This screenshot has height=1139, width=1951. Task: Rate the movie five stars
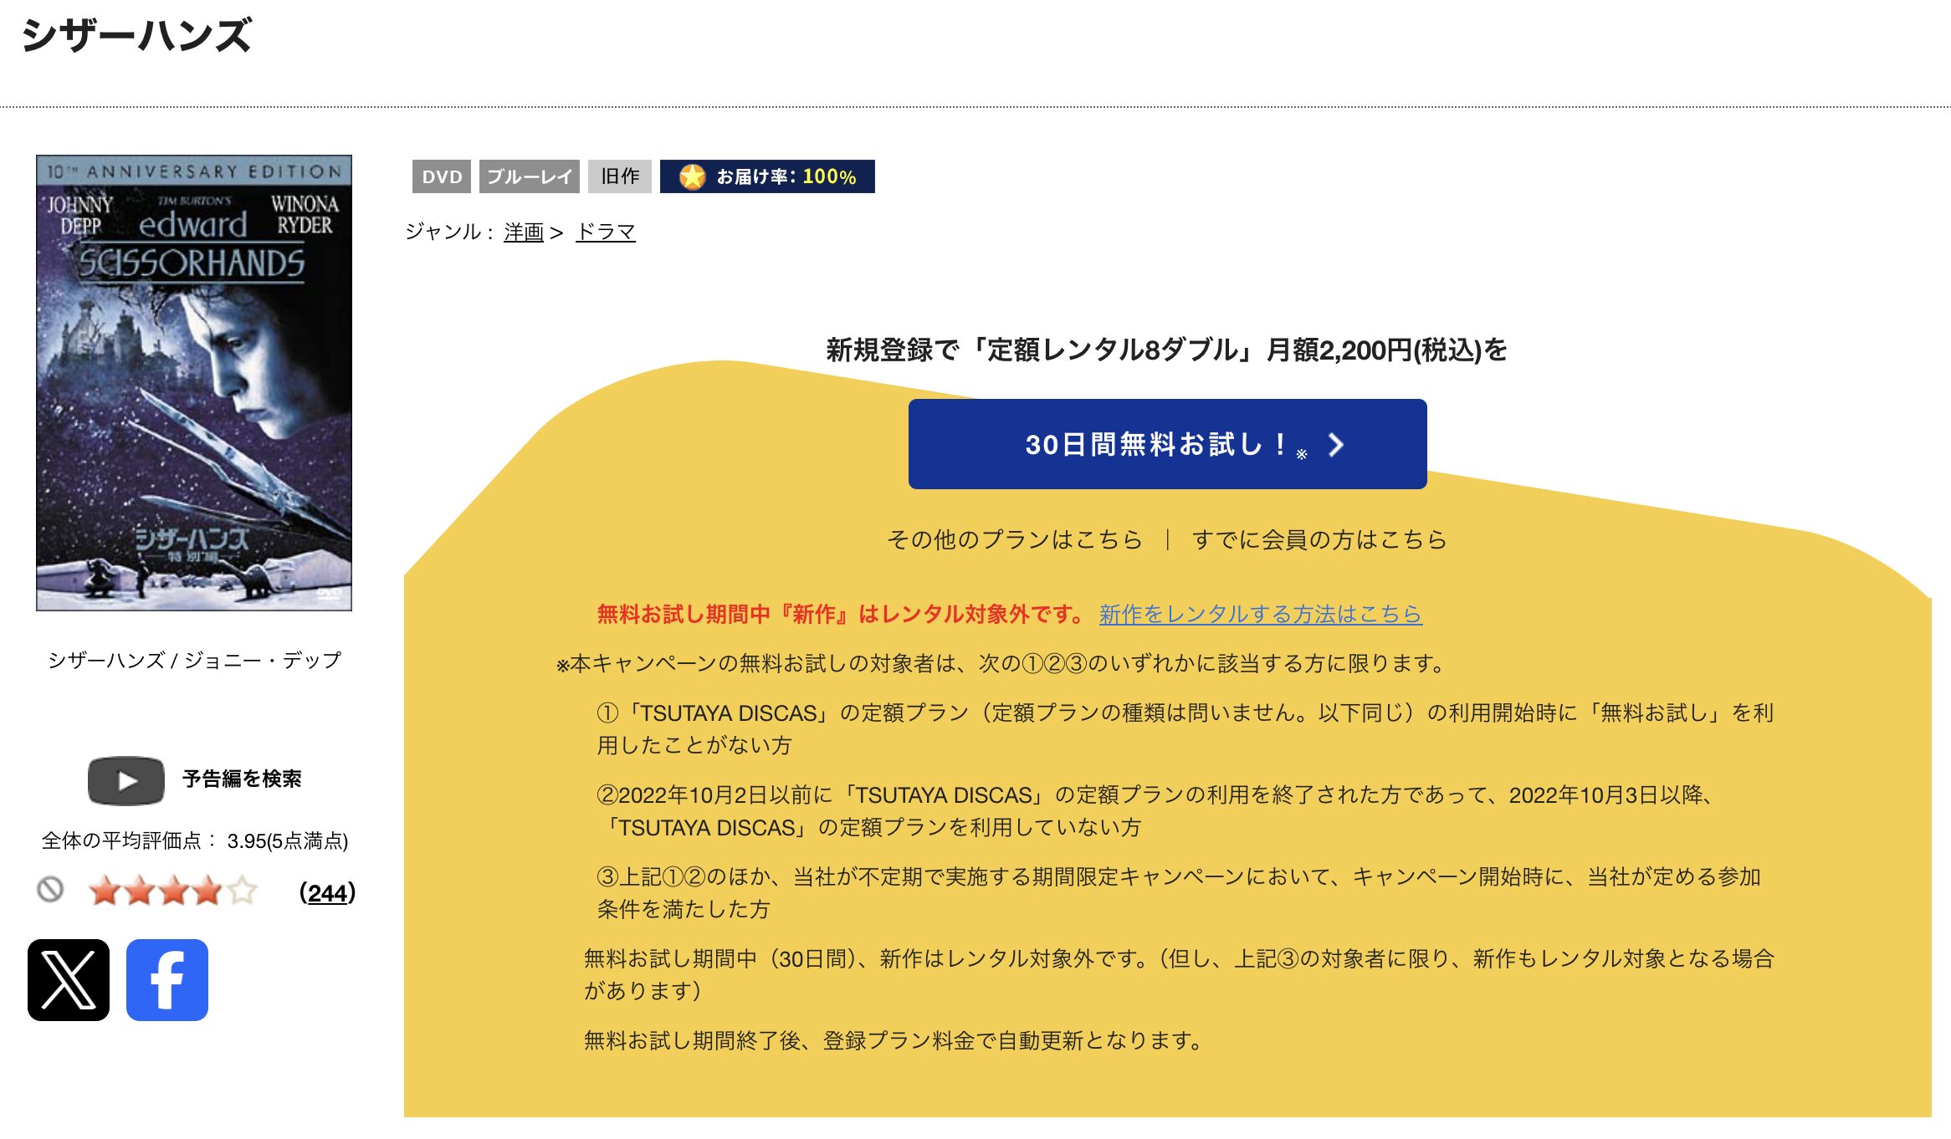coord(242,891)
